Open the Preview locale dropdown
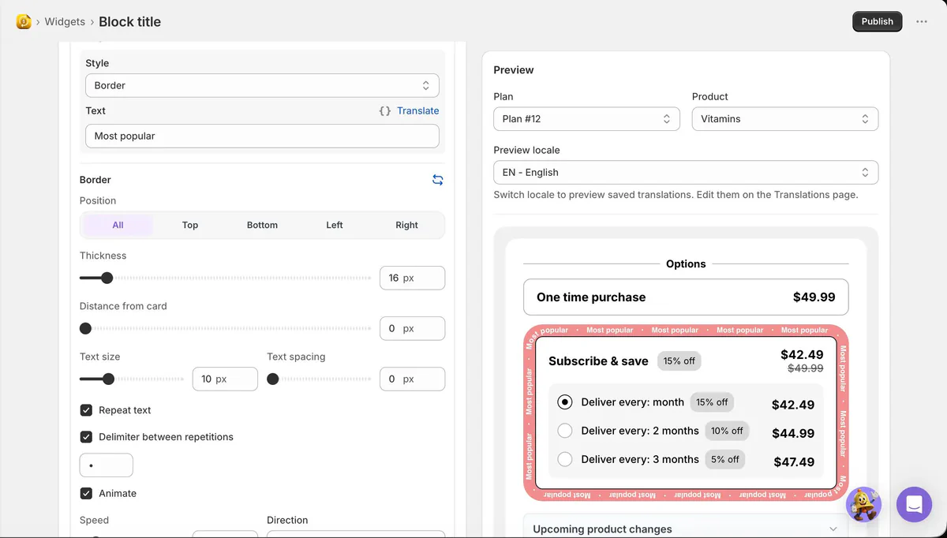This screenshot has height=538, width=947. click(686, 173)
